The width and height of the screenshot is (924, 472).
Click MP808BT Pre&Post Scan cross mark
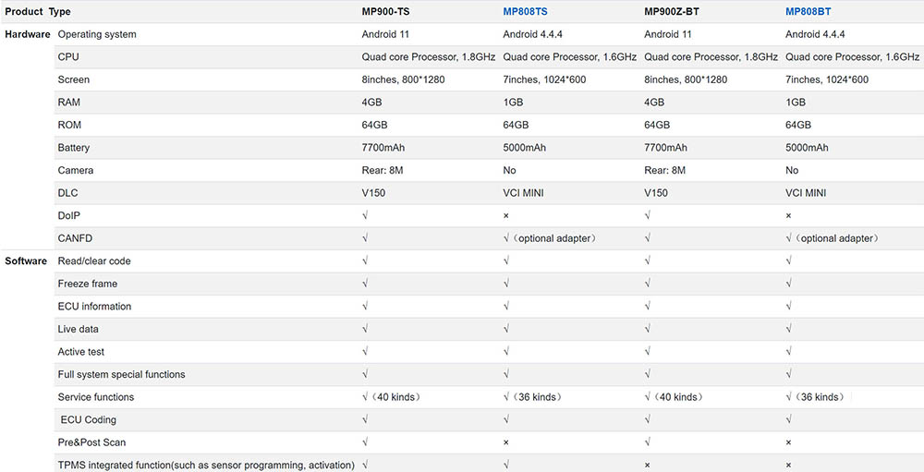point(788,442)
